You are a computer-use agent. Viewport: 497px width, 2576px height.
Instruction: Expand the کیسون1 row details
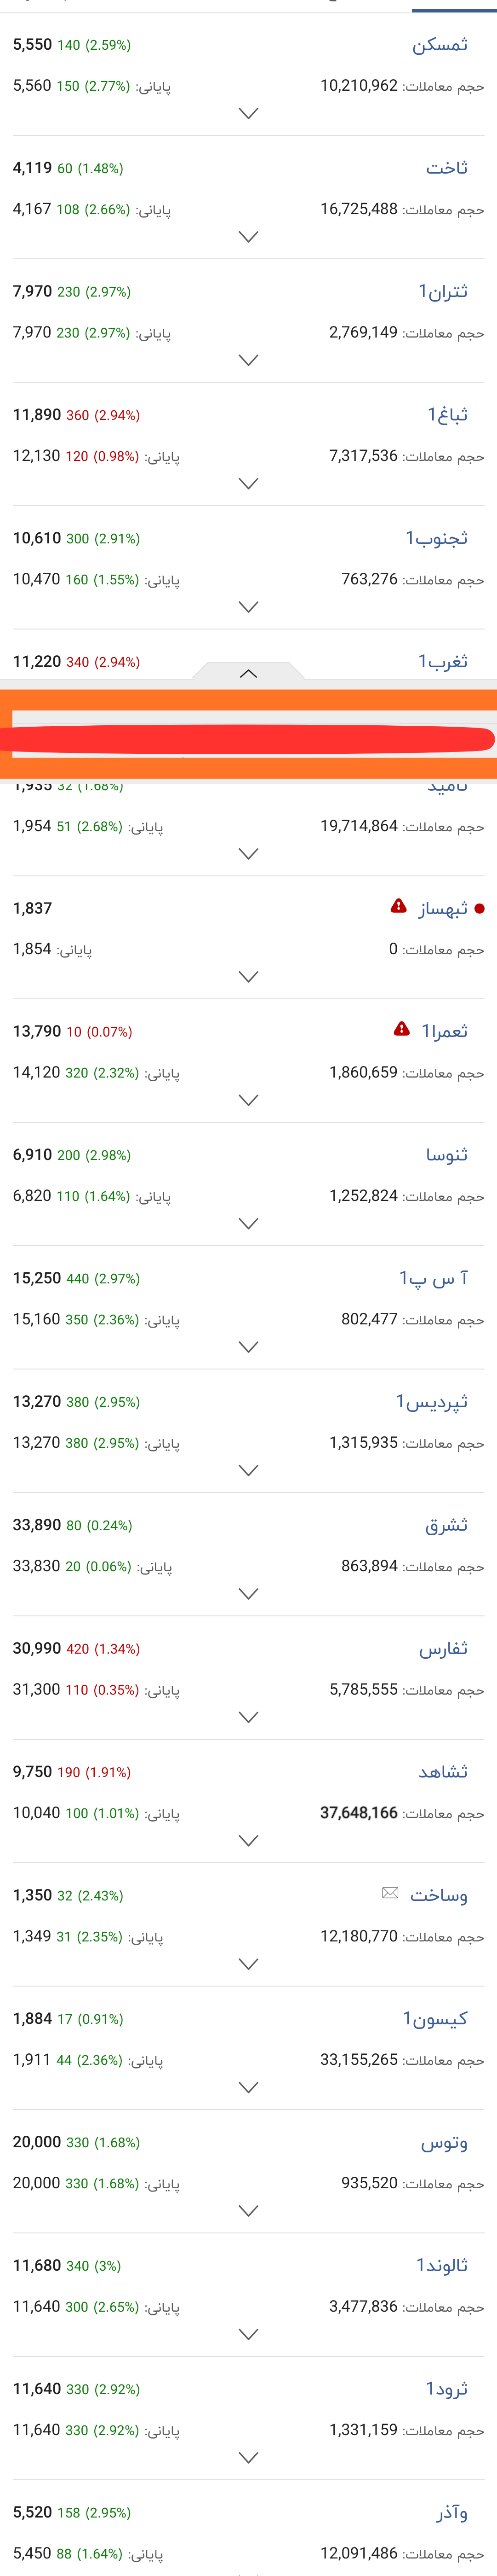pyautogui.click(x=248, y=2087)
